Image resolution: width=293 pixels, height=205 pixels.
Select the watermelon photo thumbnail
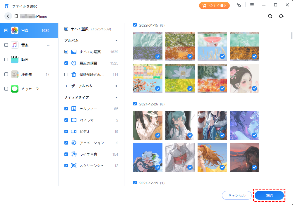click(212, 46)
